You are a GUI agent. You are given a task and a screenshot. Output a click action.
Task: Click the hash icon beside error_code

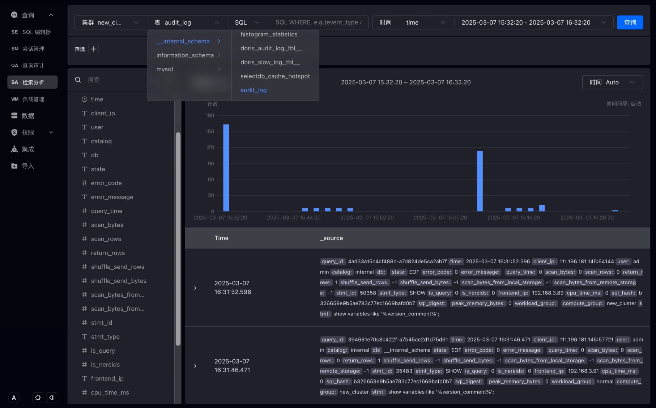(x=84, y=183)
